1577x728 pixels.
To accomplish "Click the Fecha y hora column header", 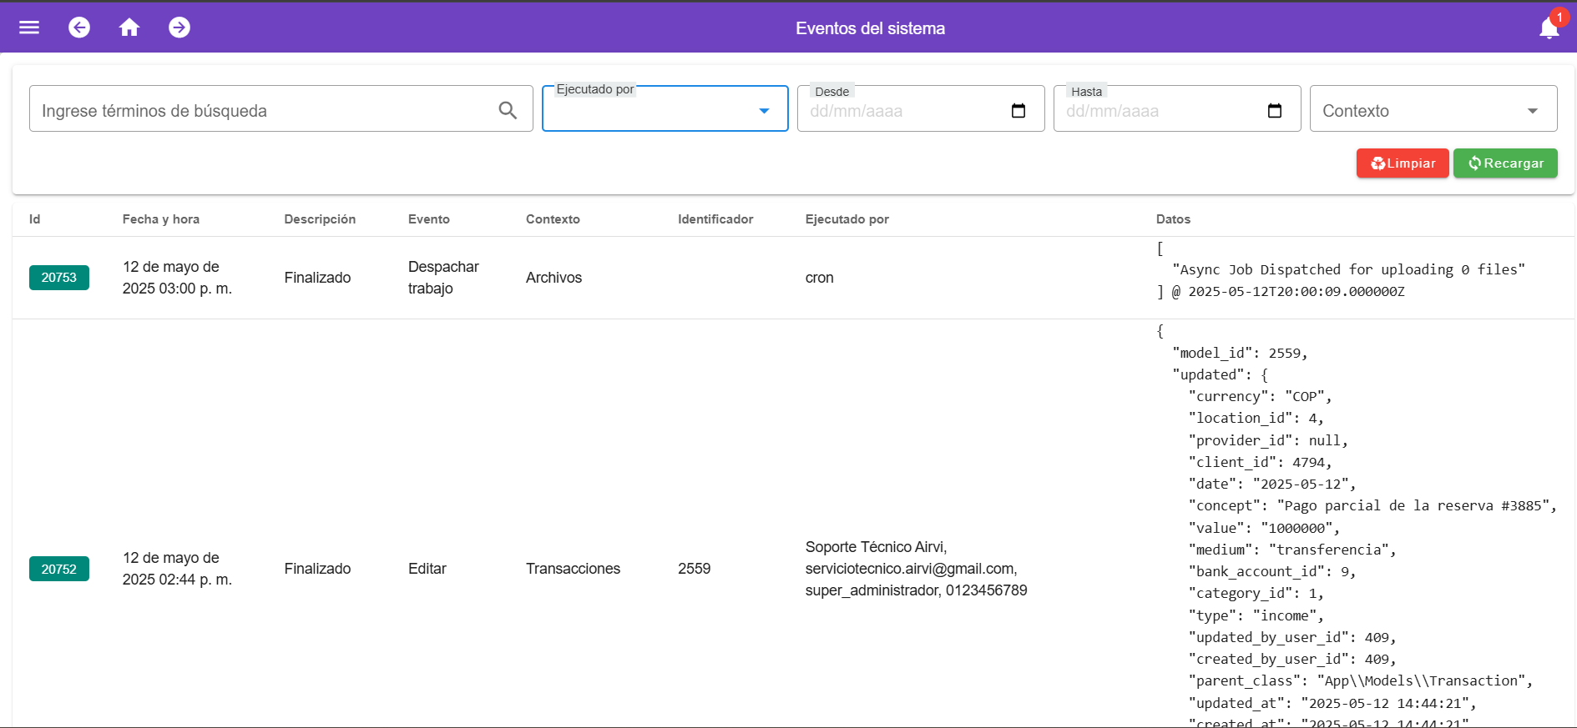I will 161,219.
